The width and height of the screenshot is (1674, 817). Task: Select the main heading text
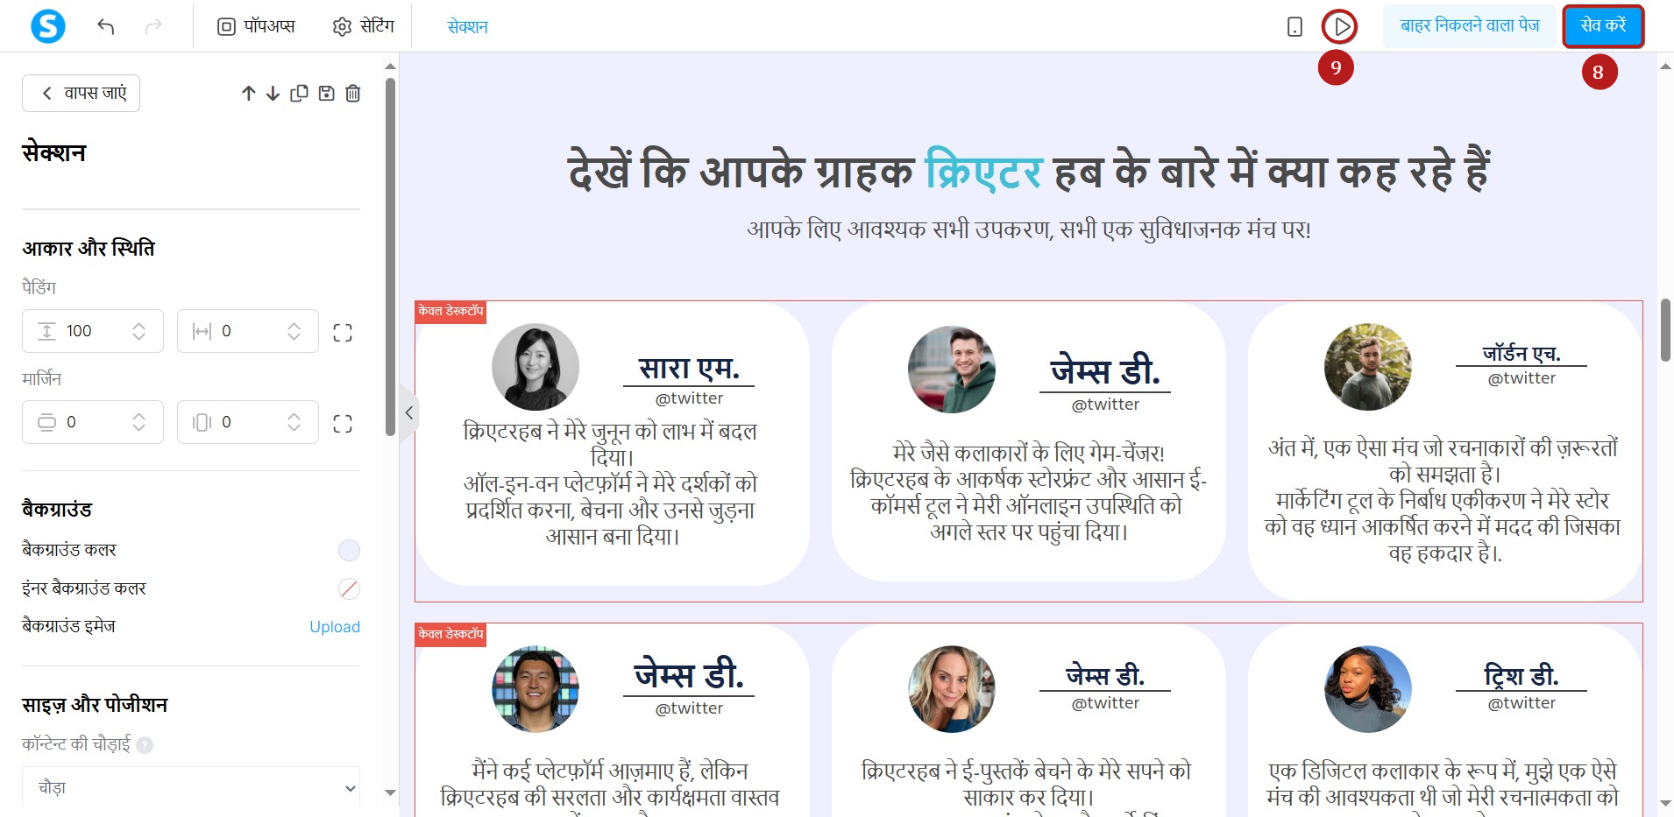coord(1029,169)
